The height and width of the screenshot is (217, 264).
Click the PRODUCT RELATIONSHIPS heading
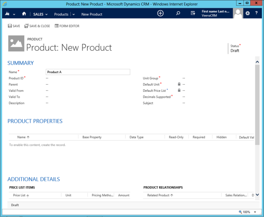tap(163, 187)
